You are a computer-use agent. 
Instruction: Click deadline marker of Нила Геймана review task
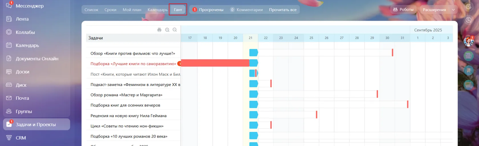316,115
